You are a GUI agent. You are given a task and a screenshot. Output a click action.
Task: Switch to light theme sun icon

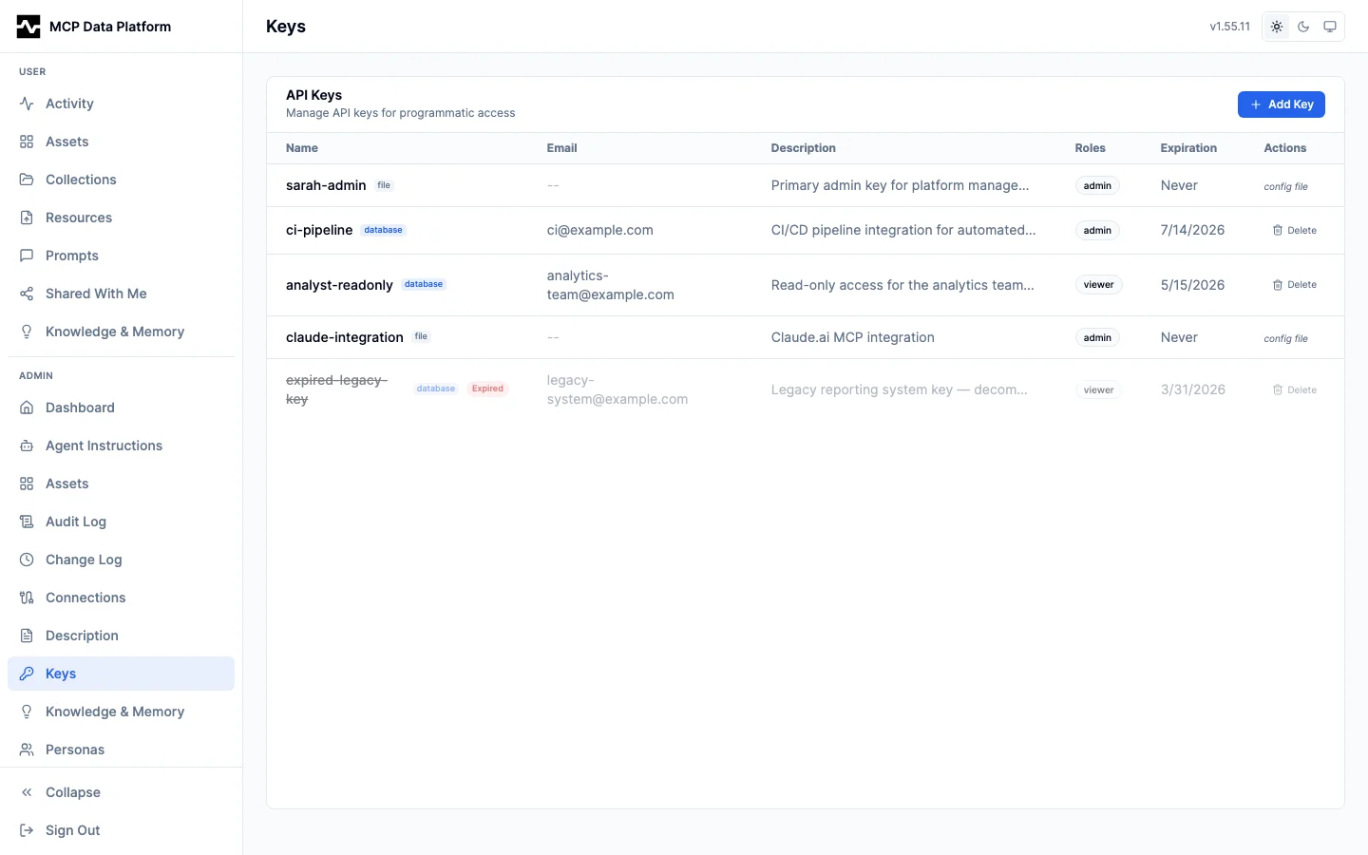point(1277,27)
